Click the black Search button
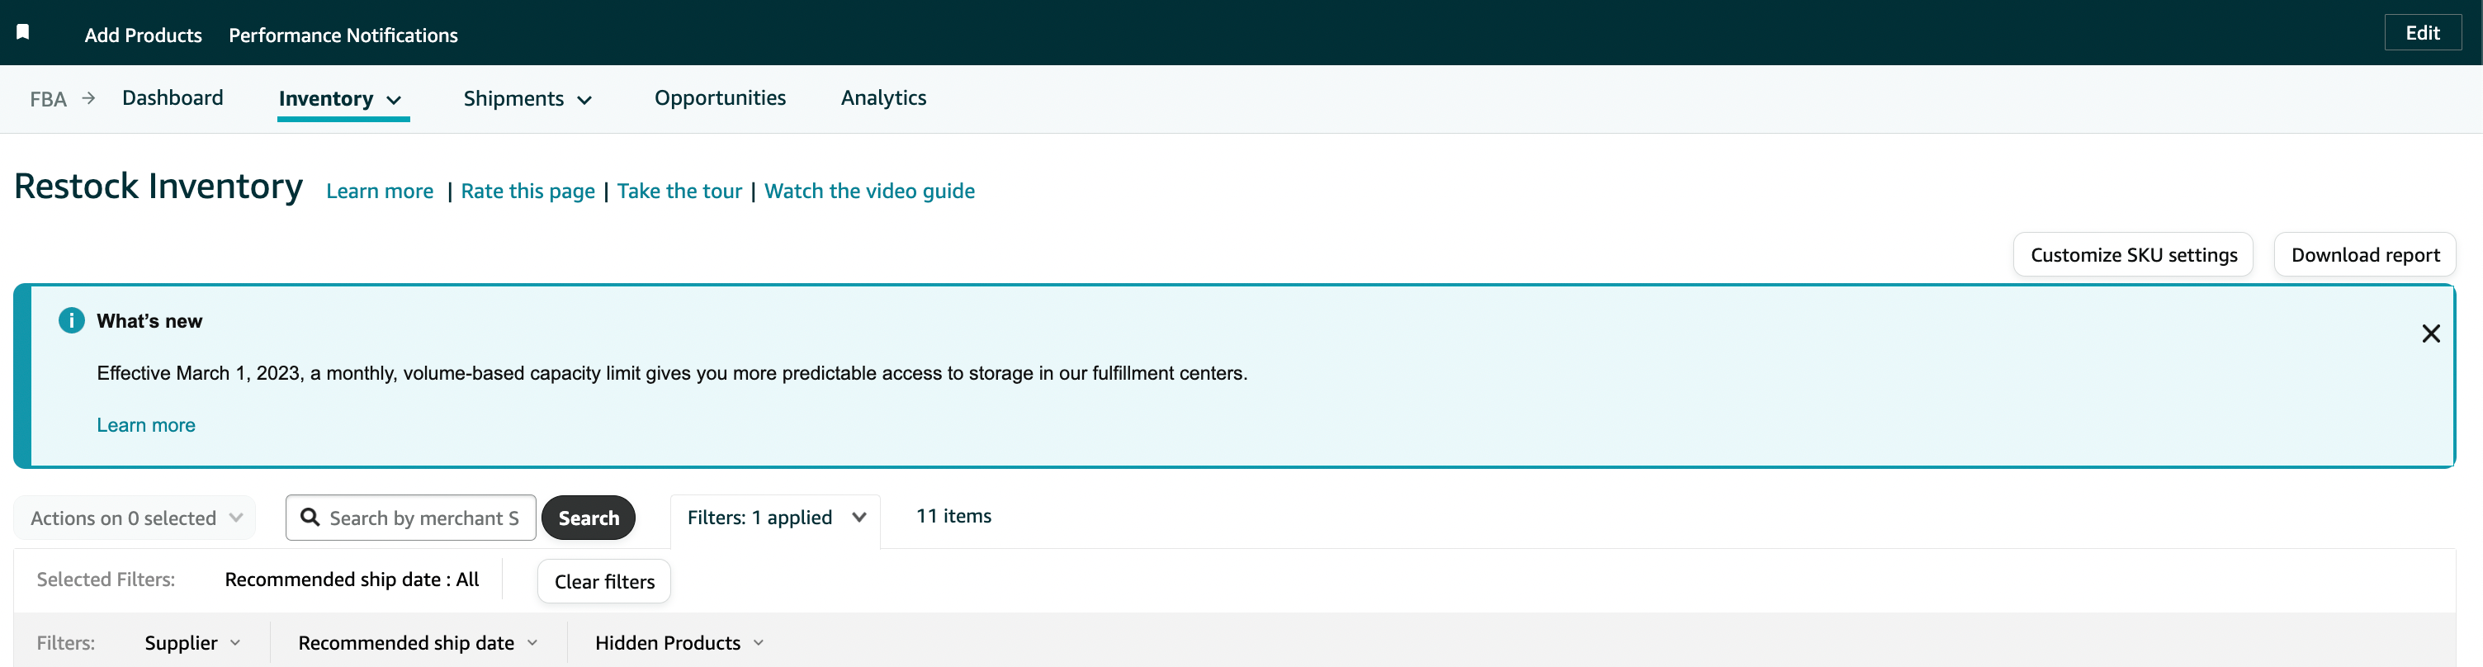This screenshot has height=667, width=2483. click(x=588, y=518)
